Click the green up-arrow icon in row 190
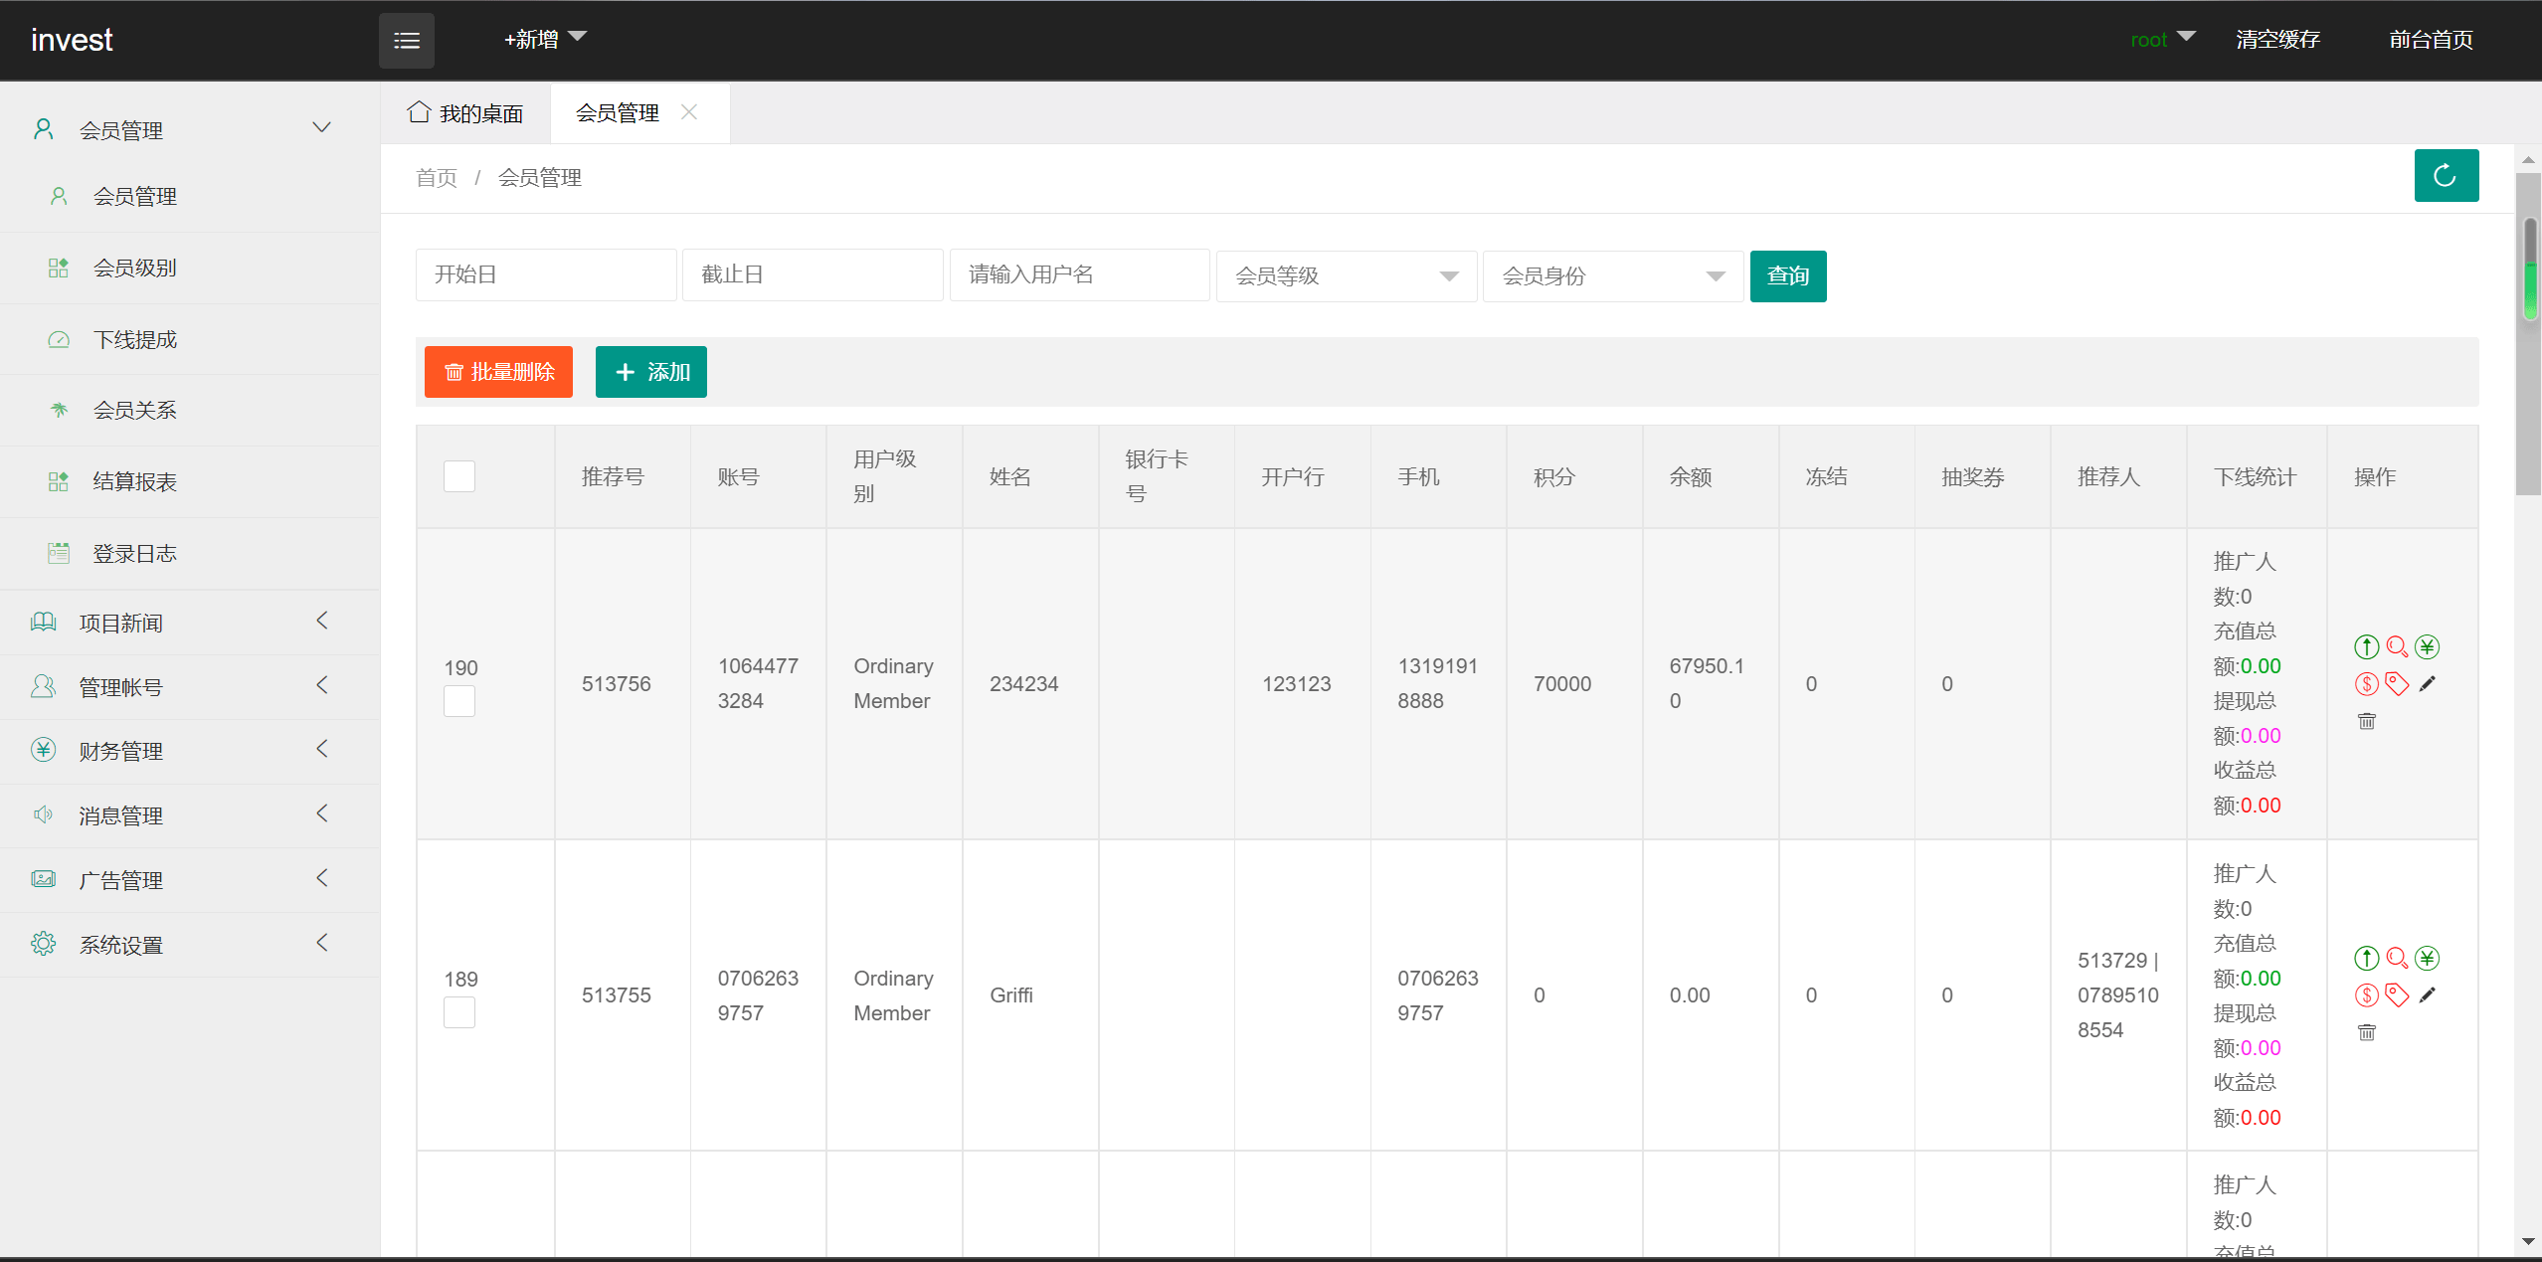 (x=2366, y=647)
